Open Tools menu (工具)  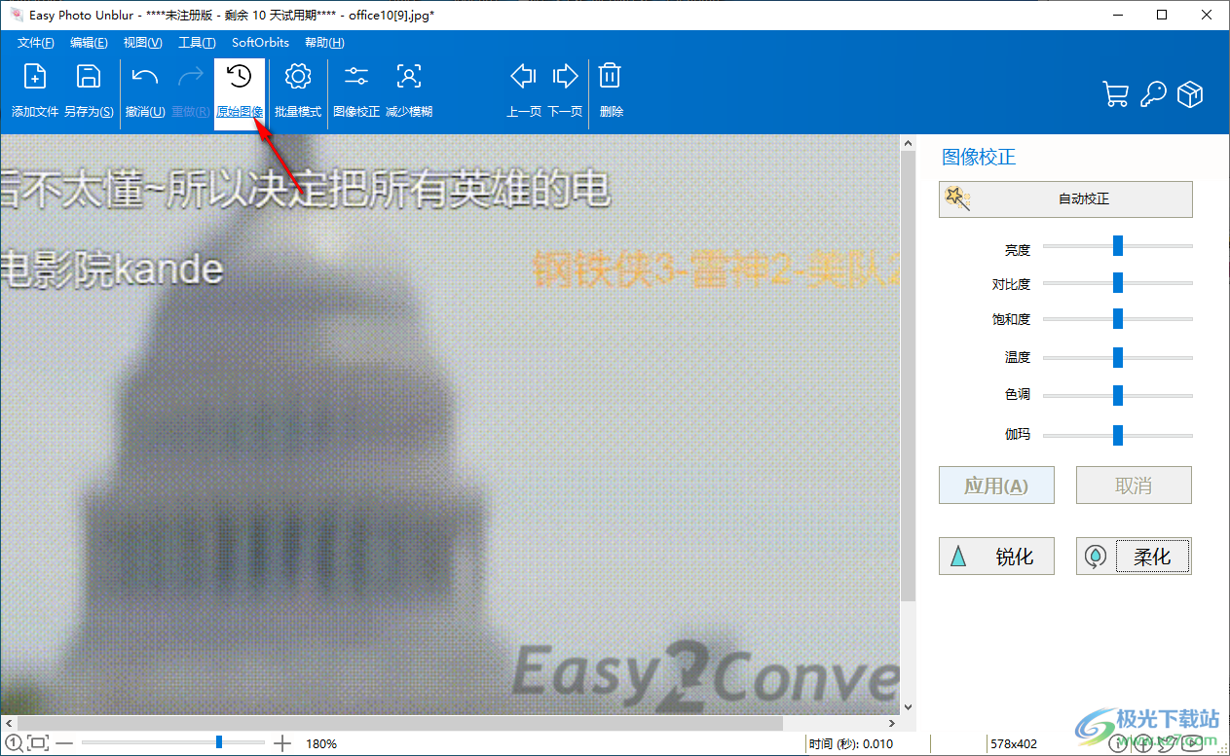(x=197, y=43)
